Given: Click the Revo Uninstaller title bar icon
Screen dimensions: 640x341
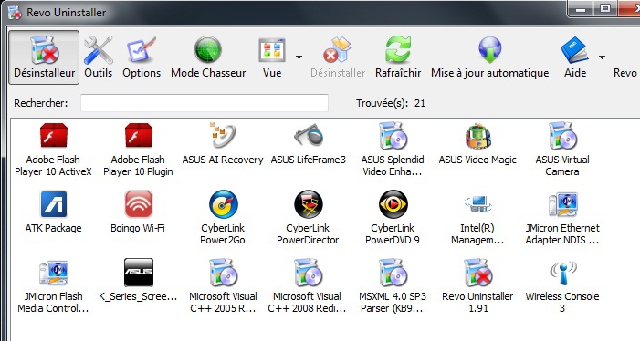Looking at the screenshot, I should tap(15, 12).
